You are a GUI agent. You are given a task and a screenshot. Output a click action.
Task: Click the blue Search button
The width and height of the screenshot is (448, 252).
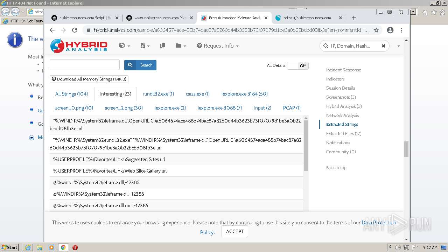pos(140,65)
